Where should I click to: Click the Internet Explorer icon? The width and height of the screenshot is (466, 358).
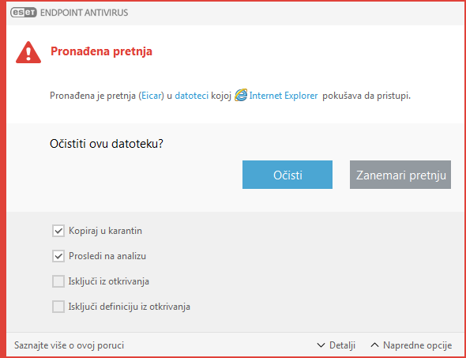pos(241,96)
